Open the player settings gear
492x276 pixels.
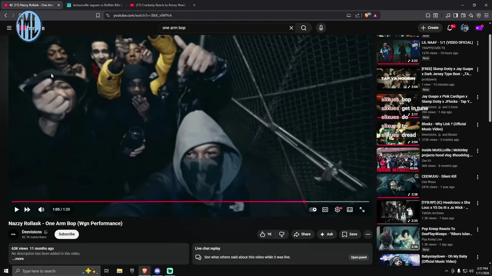tap(337, 210)
